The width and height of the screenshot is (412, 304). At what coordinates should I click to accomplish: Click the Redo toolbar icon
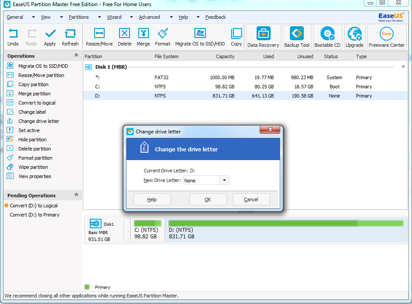(32, 34)
